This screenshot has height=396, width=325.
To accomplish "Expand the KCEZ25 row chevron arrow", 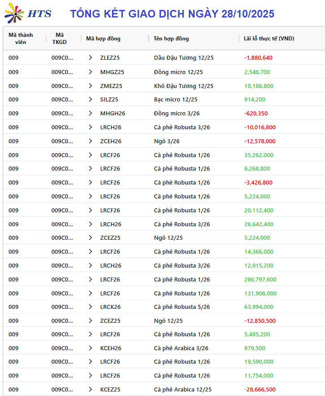I will (x=90, y=390).
